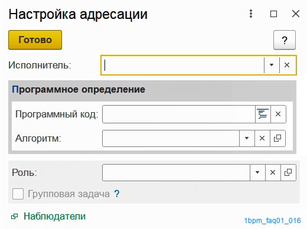The width and height of the screenshot is (307, 229).
Task: Clear the Программный код field
Action: pos(278,114)
